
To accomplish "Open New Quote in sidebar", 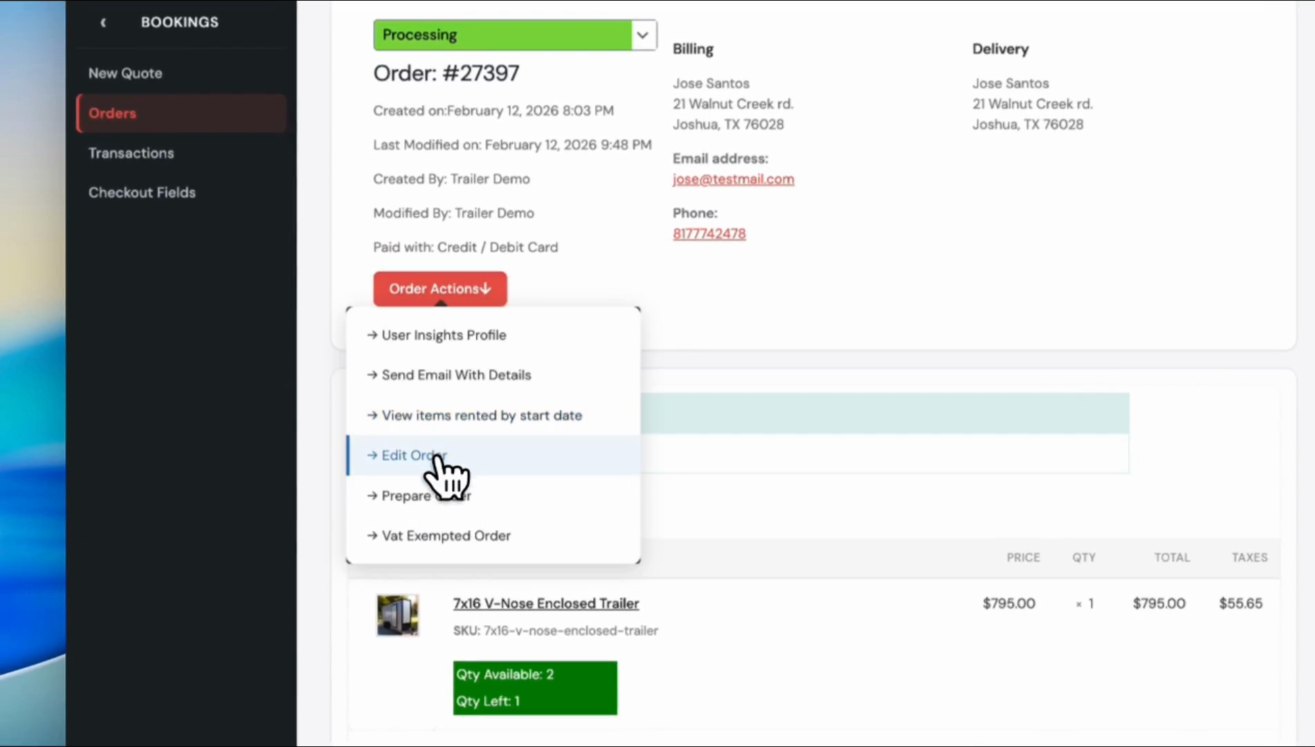I will (x=125, y=73).
